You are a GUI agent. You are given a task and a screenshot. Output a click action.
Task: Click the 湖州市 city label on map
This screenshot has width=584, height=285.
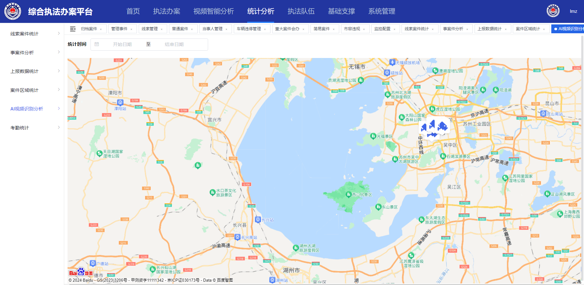291,270
